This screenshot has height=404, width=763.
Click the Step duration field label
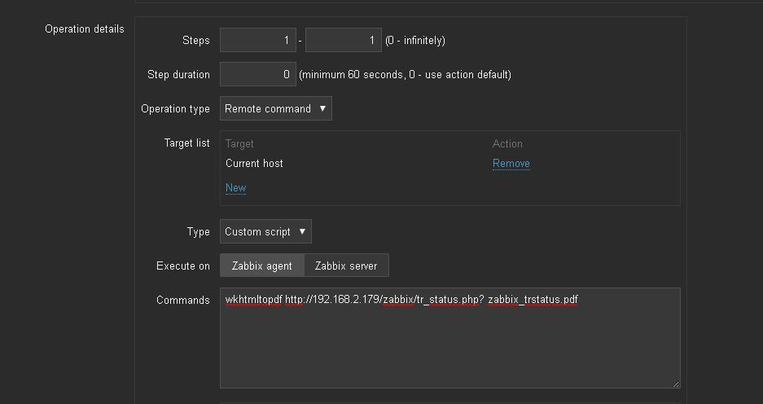pos(178,74)
